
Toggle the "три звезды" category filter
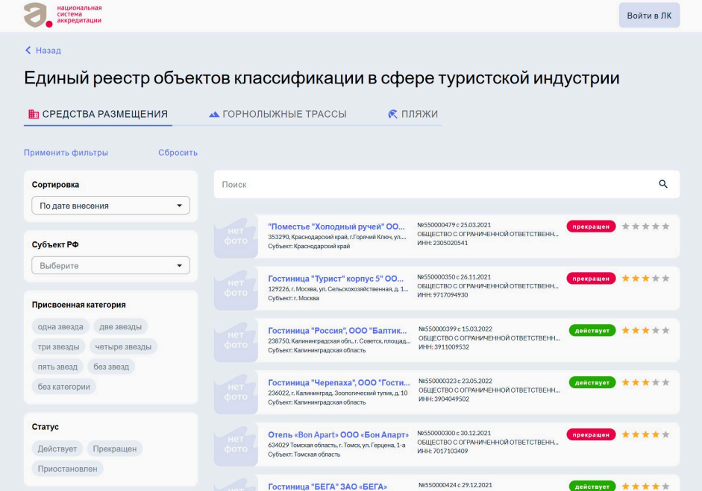tap(59, 346)
